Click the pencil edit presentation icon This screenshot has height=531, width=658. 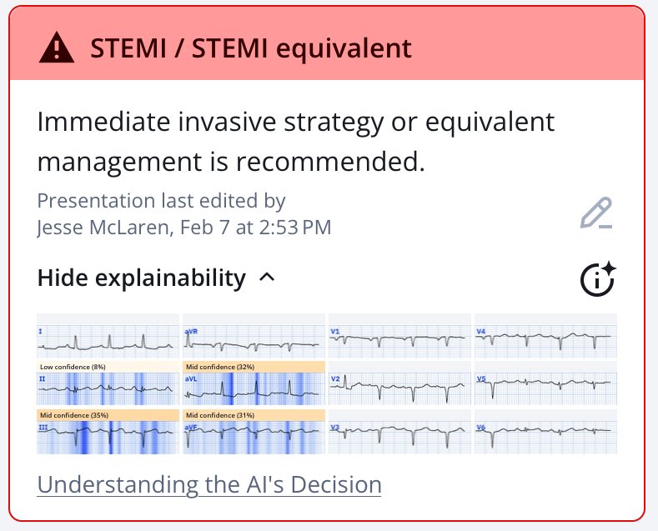coord(596,213)
